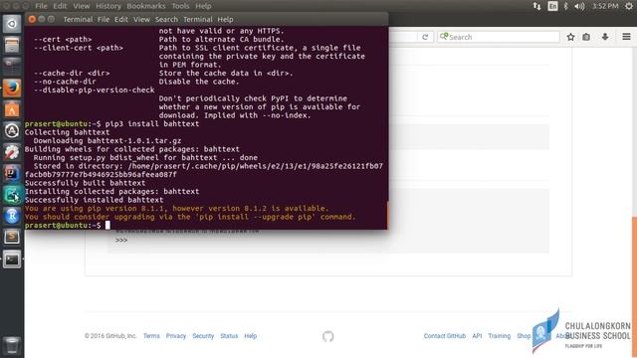Follow the Contact GitHub footer link
Screen dimensions: 637x358
(445, 336)
